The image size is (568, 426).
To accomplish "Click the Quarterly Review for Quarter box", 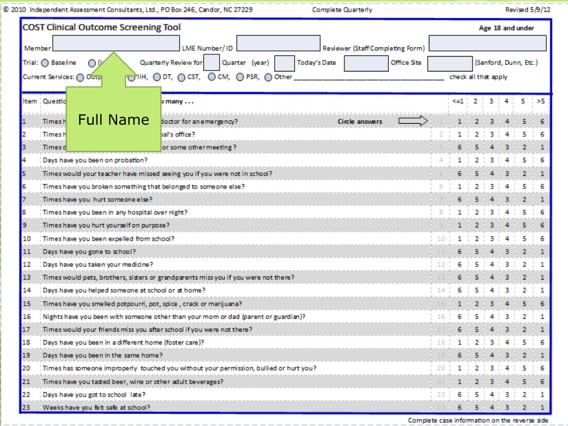I will click(211, 62).
